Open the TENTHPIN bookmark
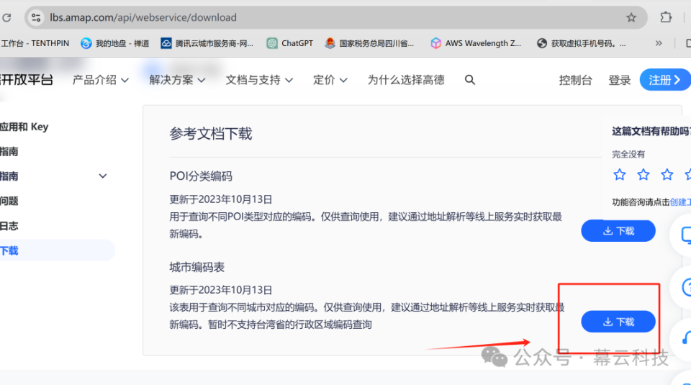 pos(35,43)
